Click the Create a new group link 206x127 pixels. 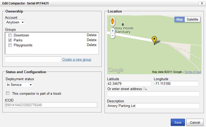click(77, 60)
